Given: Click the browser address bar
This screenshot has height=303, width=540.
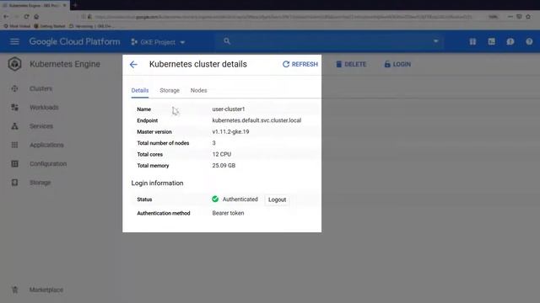Looking at the screenshot, I should (283, 17).
